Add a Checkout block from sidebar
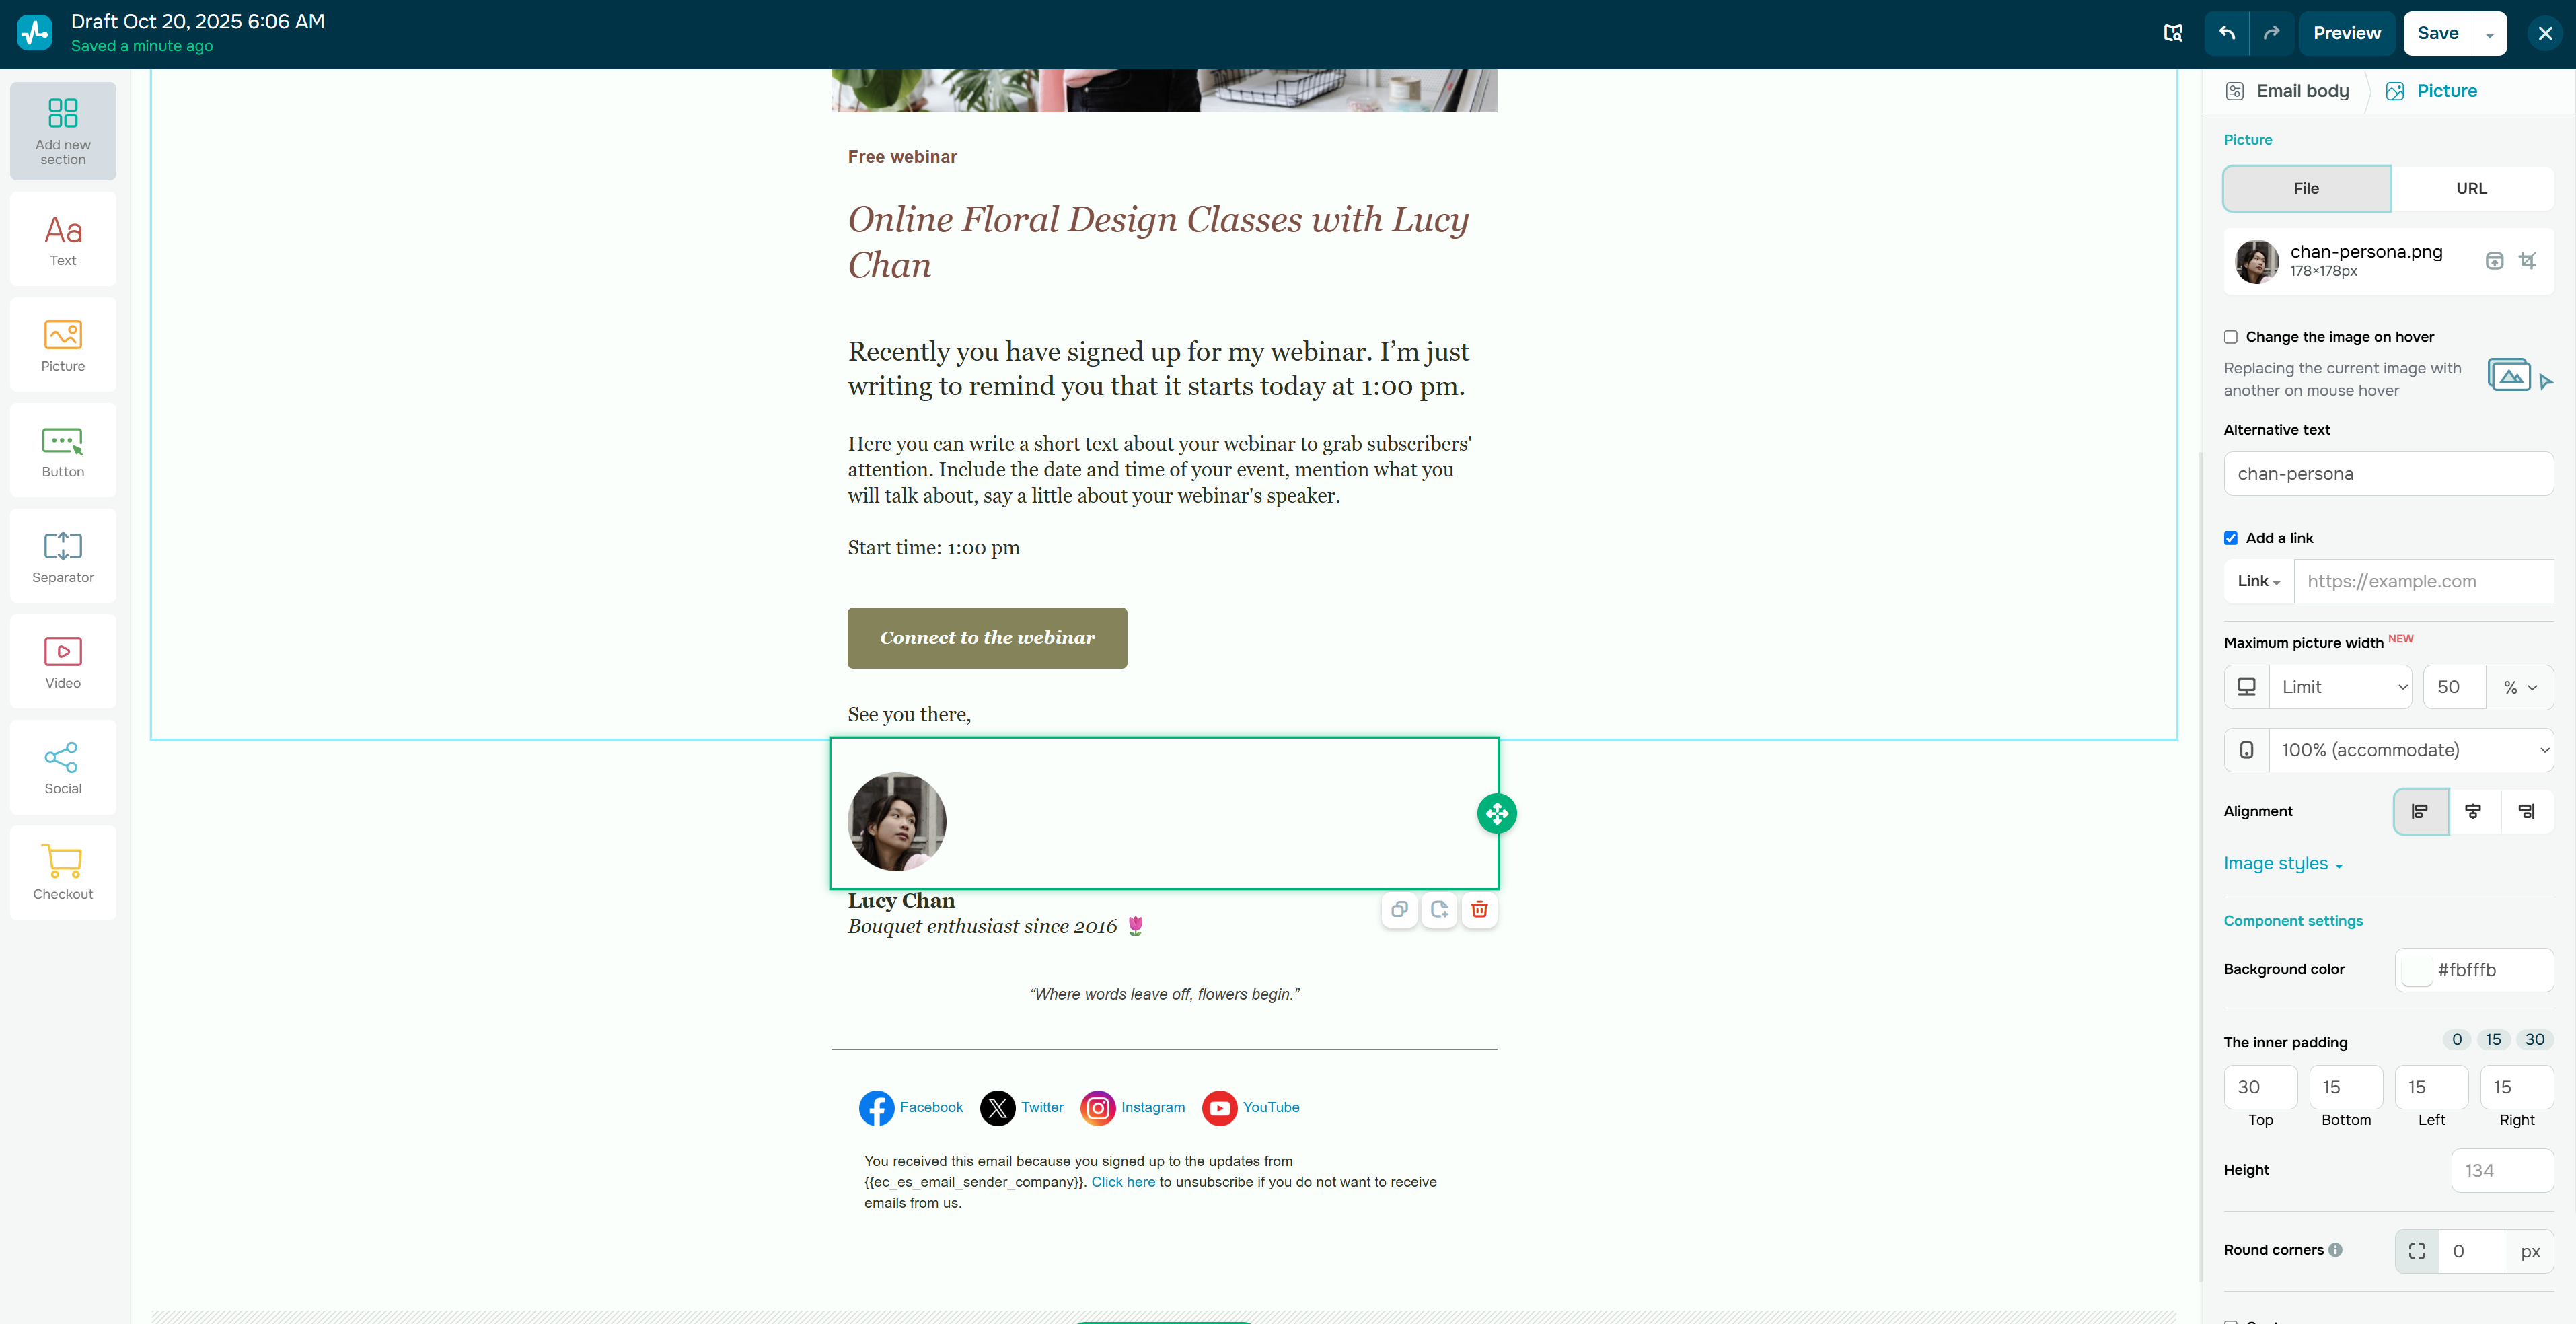This screenshot has height=1324, width=2576. 63,872
